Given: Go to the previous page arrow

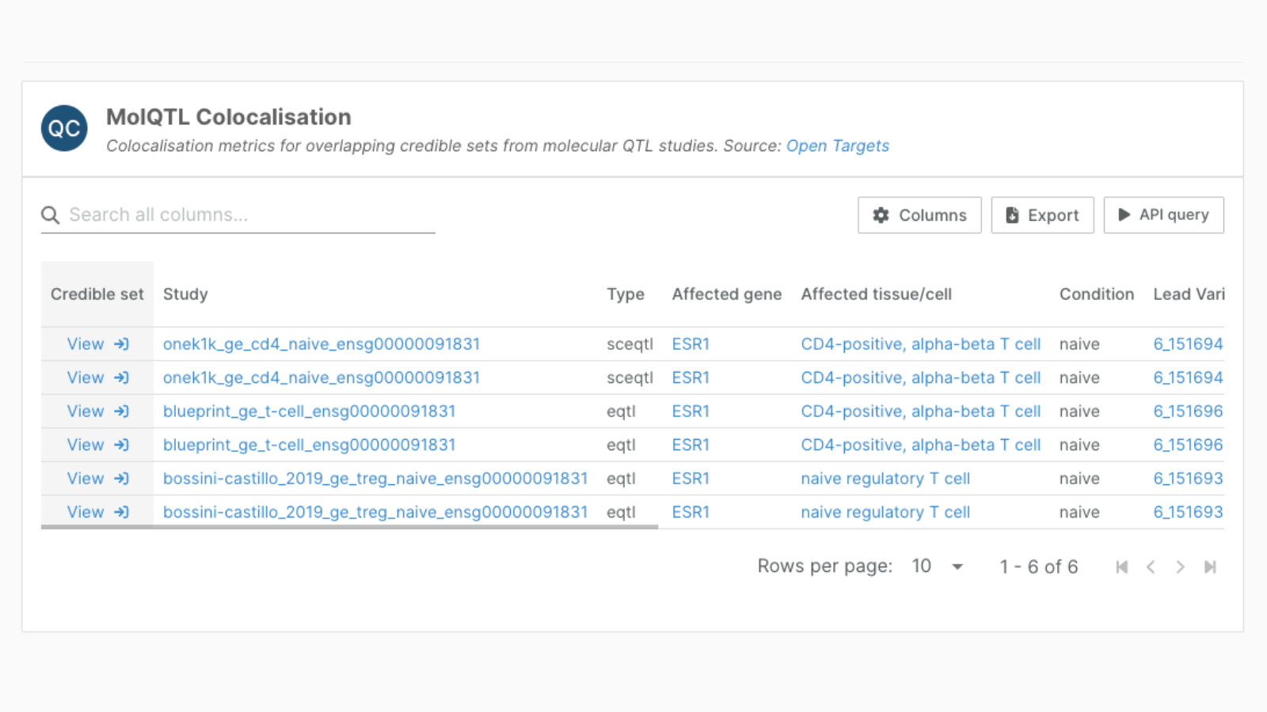Looking at the screenshot, I should click(x=1151, y=566).
